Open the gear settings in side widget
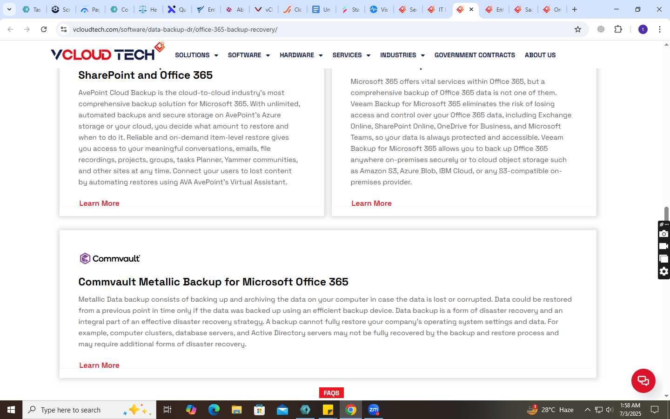The width and height of the screenshot is (670, 419). click(664, 271)
